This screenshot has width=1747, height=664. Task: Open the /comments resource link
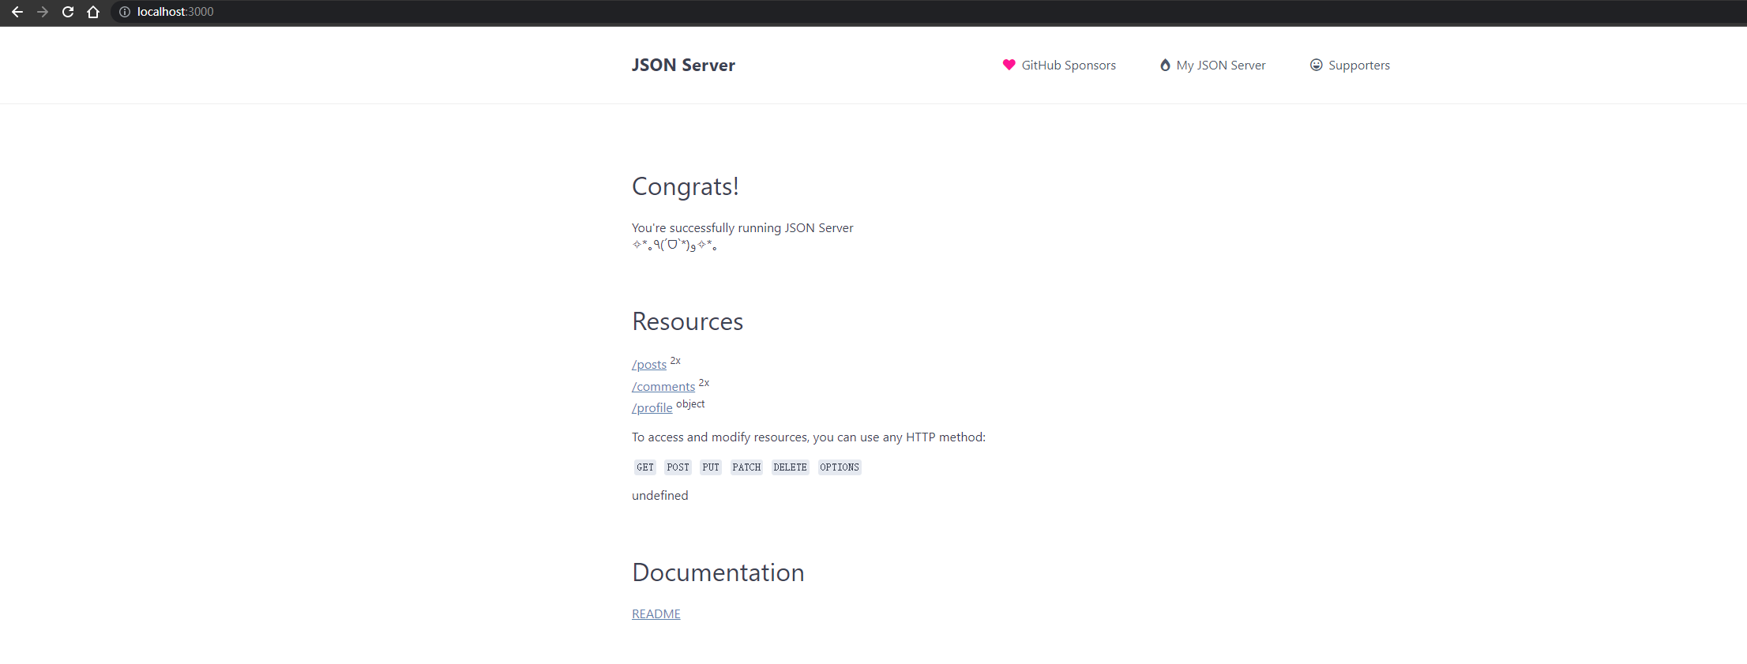(x=663, y=387)
